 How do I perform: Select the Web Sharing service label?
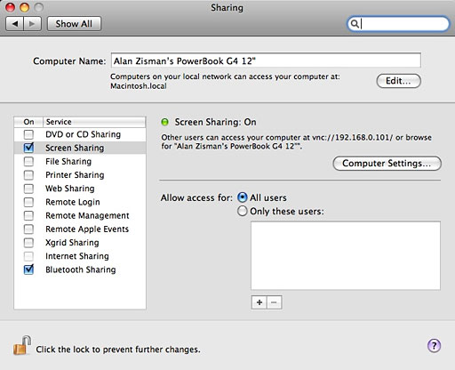(70, 189)
